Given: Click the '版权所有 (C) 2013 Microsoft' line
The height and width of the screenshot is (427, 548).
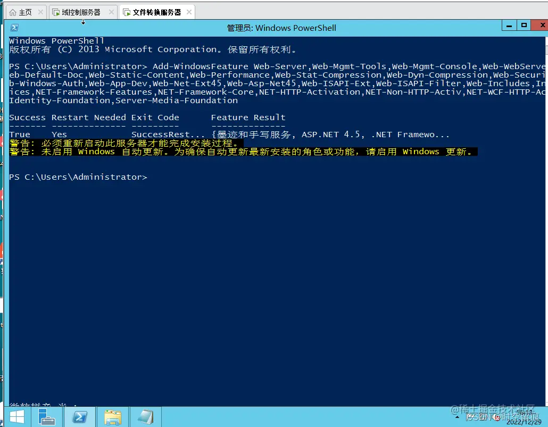Looking at the screenshot, I should [x=153, y=49].
